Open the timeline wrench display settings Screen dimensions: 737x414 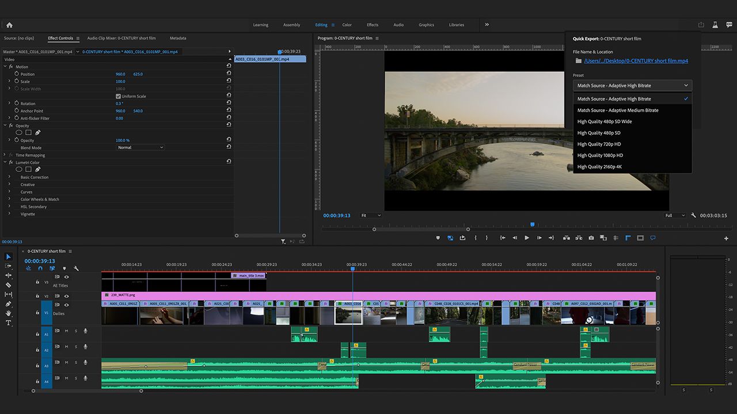pyautogui.click(x=76, y=269)
